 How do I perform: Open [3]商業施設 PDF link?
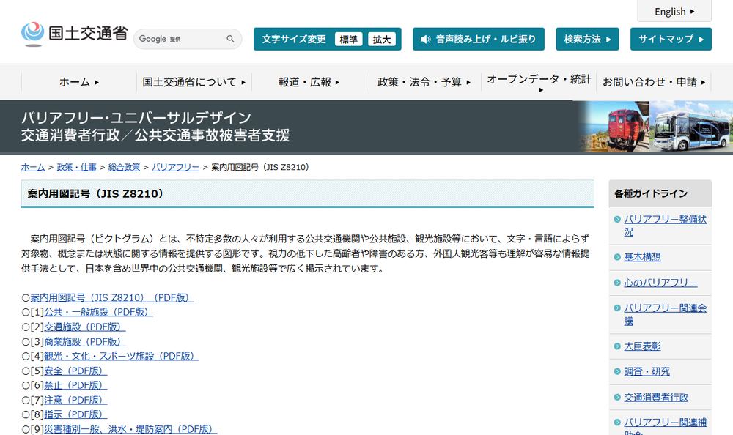[x=84, y=341]
